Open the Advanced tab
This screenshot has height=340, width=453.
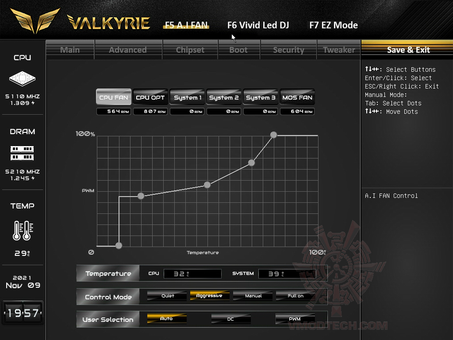coord(128,50)
